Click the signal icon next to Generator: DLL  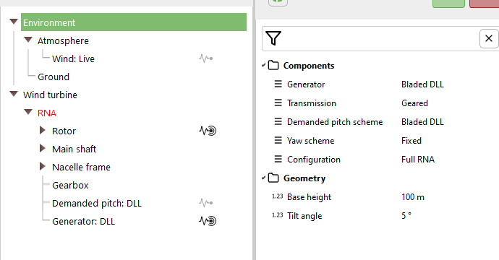pyautogui.click(x=208, y=221)
